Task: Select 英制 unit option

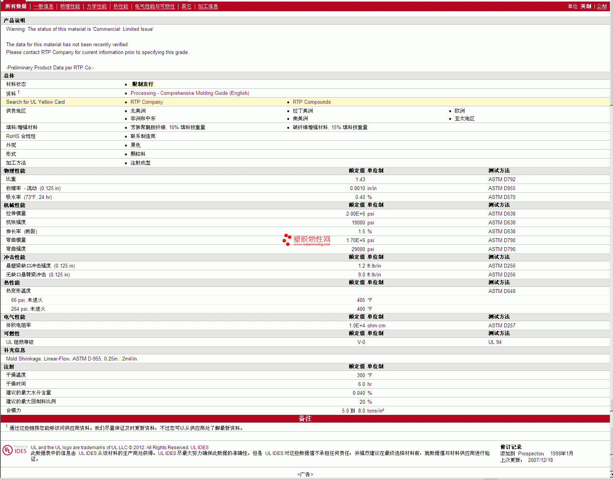Action: tap(586, 7)
